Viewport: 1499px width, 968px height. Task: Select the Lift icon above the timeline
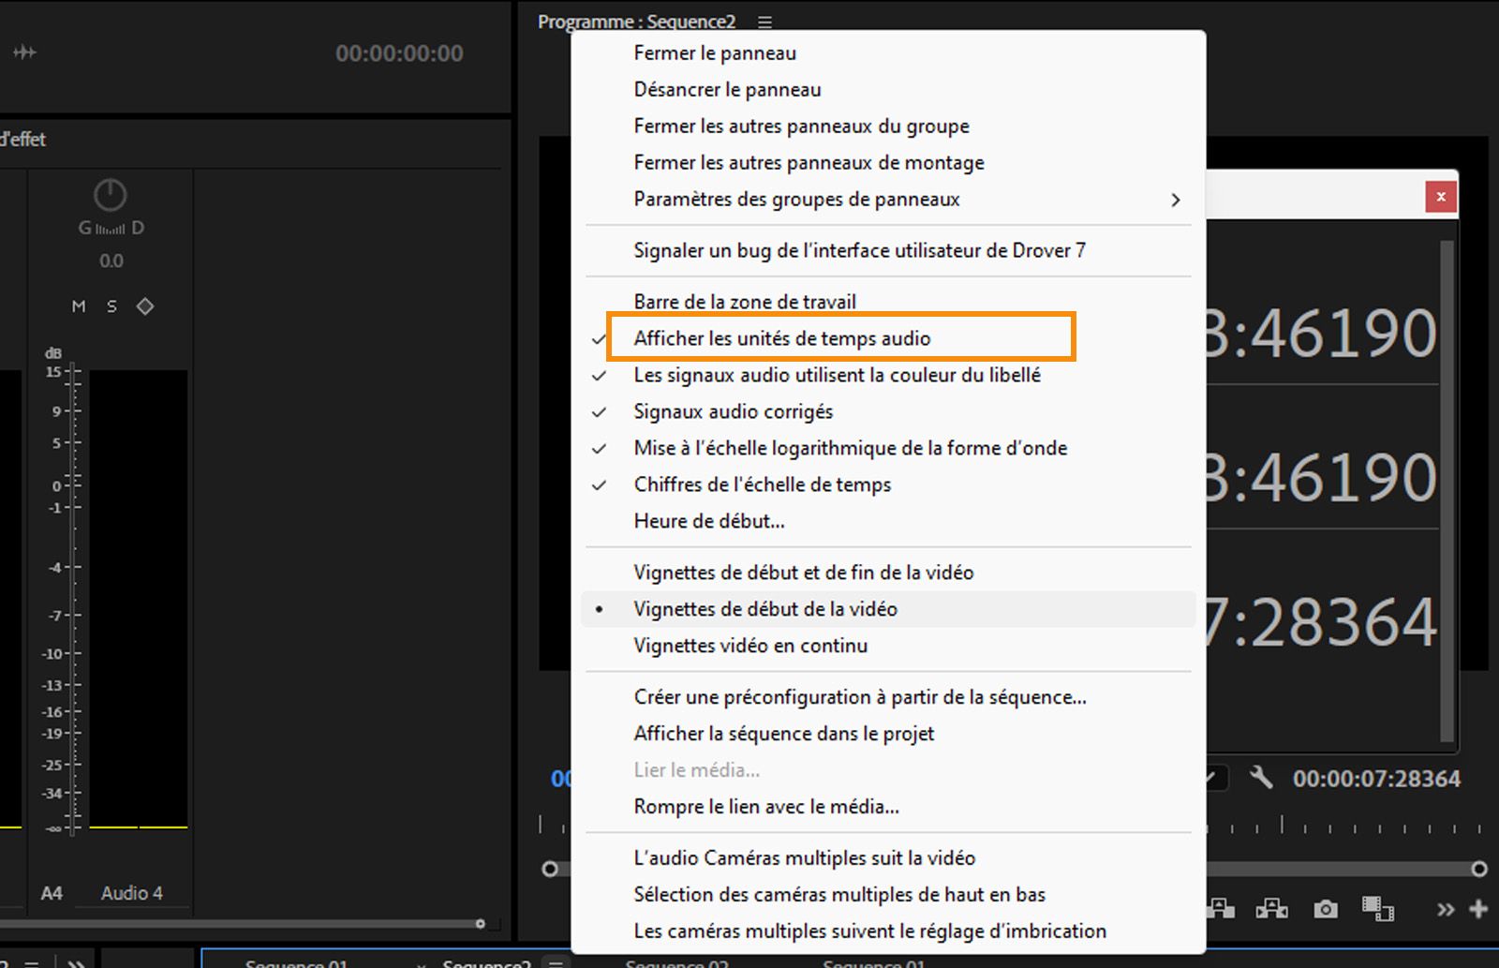1220,909
